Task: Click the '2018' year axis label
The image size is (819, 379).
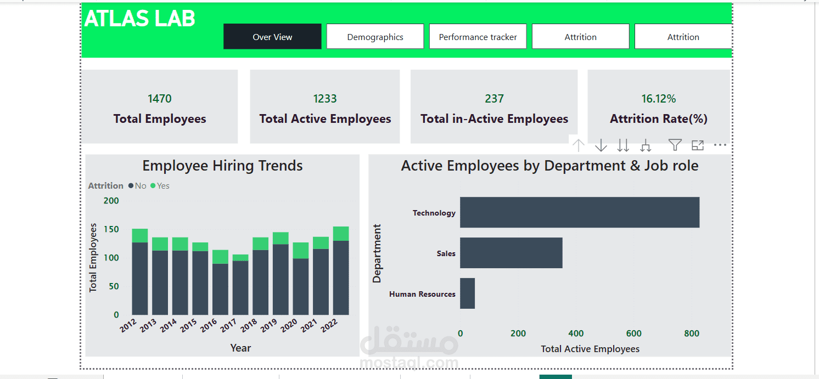Action: (x=249, y=326)
